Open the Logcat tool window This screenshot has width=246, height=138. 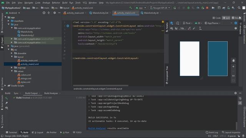coord(37,132)
